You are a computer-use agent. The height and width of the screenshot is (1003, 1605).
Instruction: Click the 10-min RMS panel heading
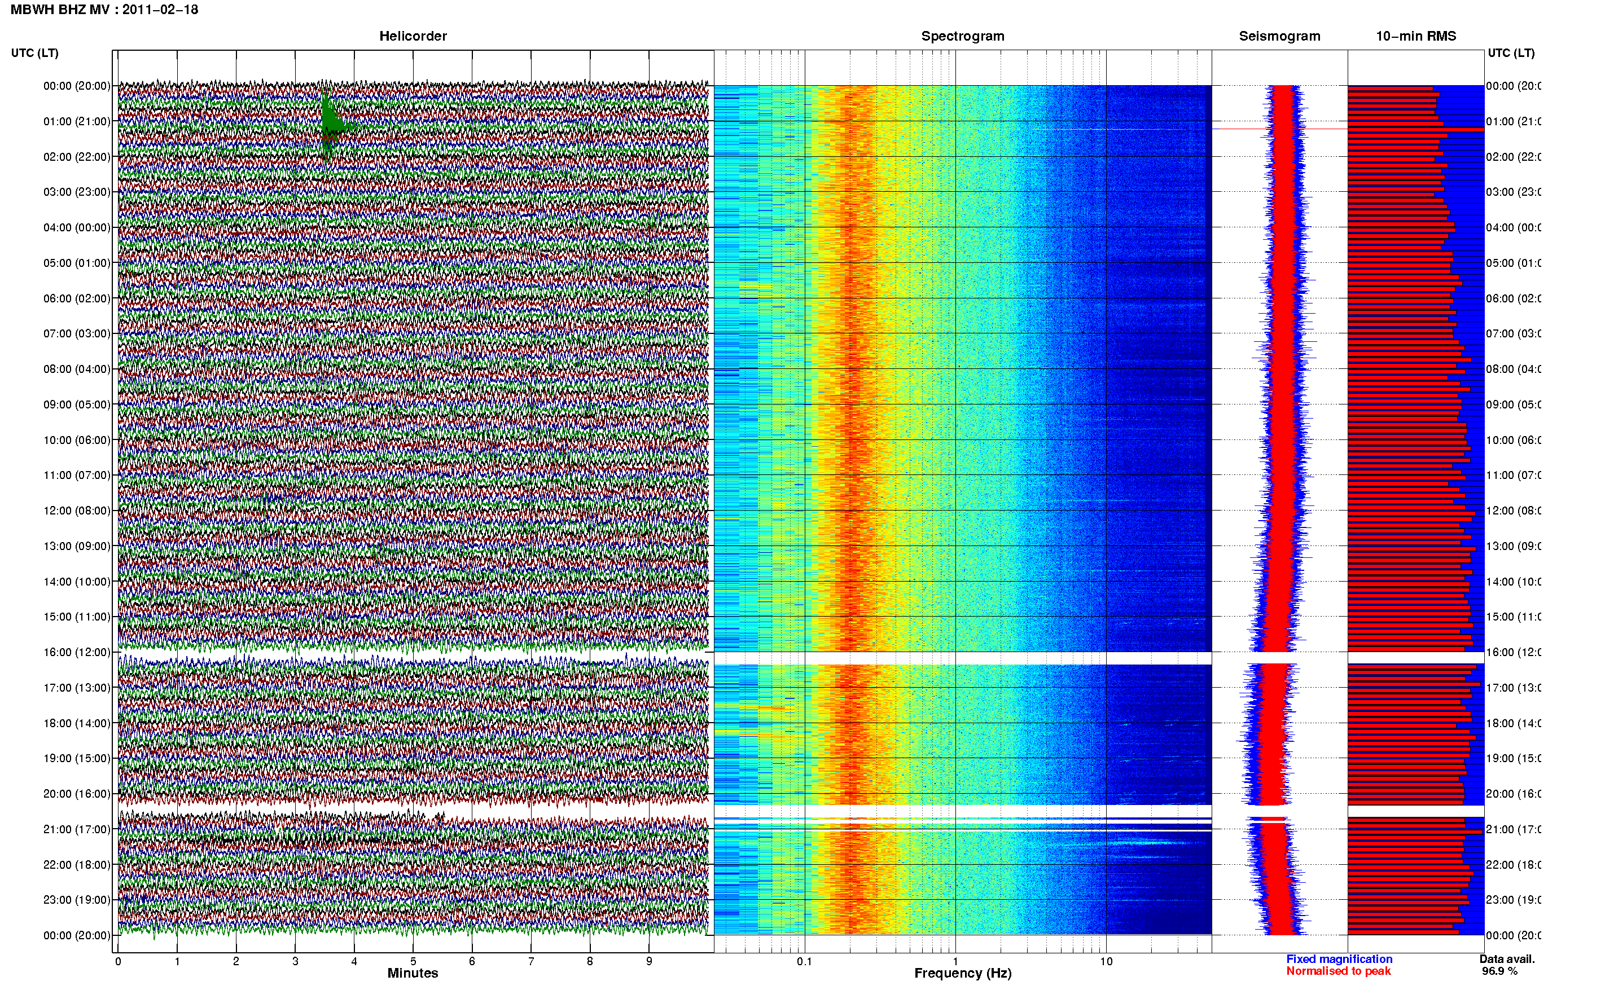point(1416,36)
